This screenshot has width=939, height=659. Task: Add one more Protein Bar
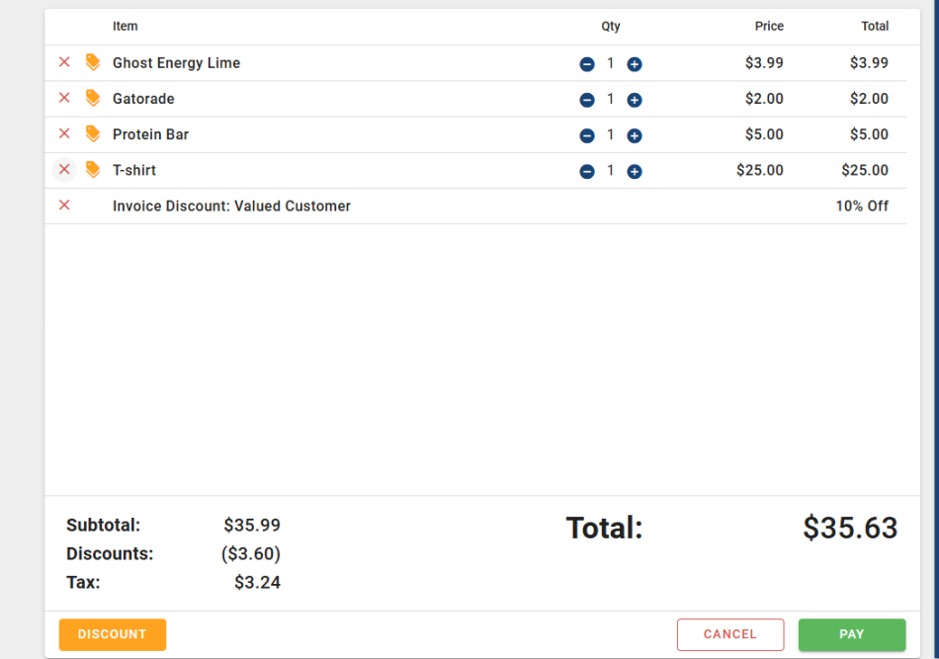[635, 135]
